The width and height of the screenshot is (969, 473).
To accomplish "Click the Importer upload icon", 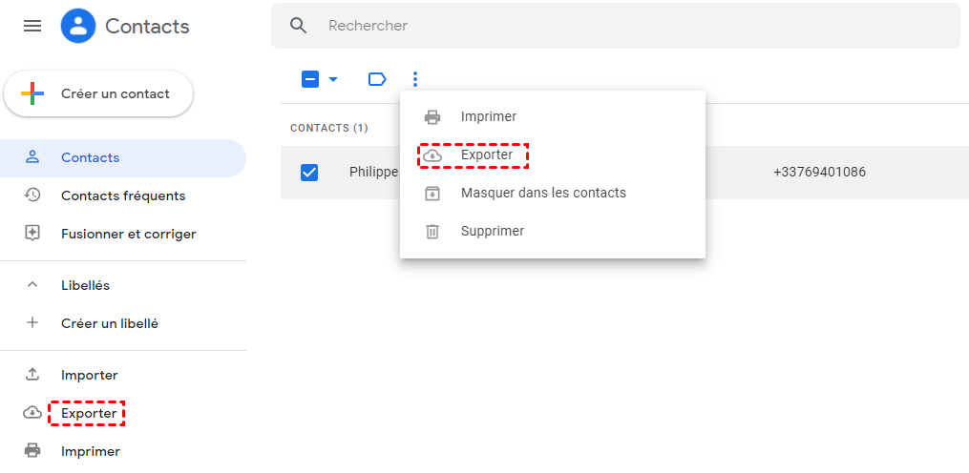I will (32, 375).
